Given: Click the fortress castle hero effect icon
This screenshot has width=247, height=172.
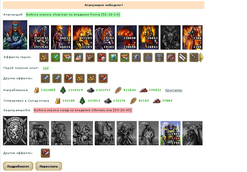Looking at the screenshot, I should (x=90, y=57).
